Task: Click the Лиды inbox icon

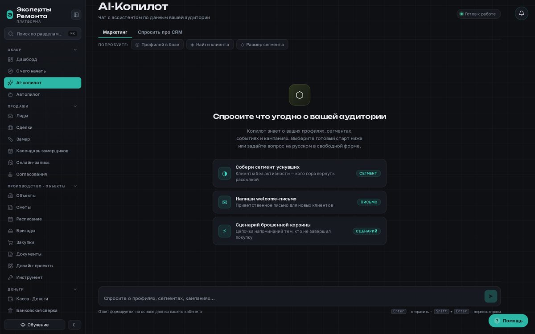Action: pos(10,116)
